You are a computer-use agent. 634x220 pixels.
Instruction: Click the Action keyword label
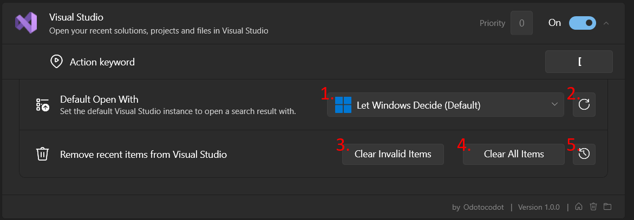point(102,62)
